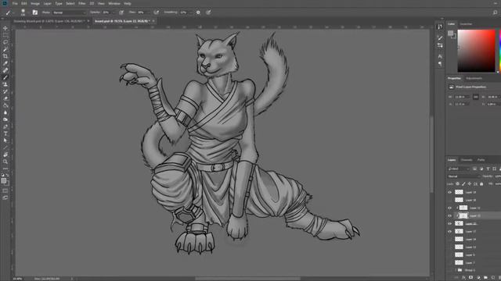Show Layer 7 by clicking its visibility box
Image resolution: width=501 pixels, height=281 pixels.
click(x=449, y=262)
